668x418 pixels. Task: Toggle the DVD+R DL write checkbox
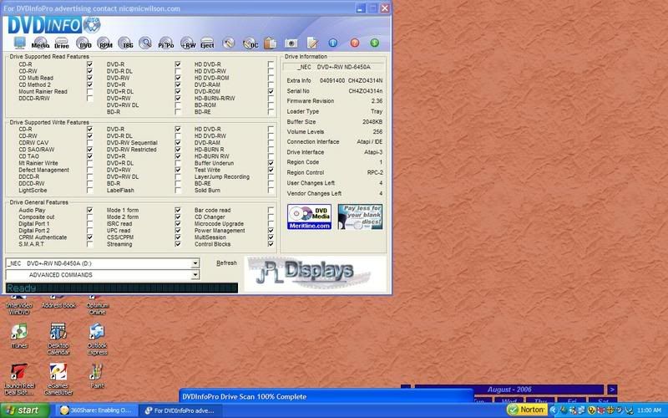click(x=178, y=163)
